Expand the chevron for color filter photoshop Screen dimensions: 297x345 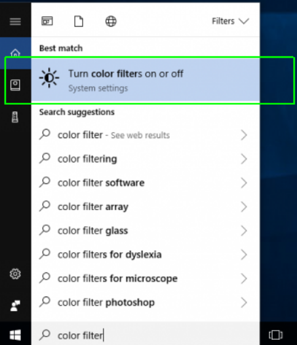point(244,302)
